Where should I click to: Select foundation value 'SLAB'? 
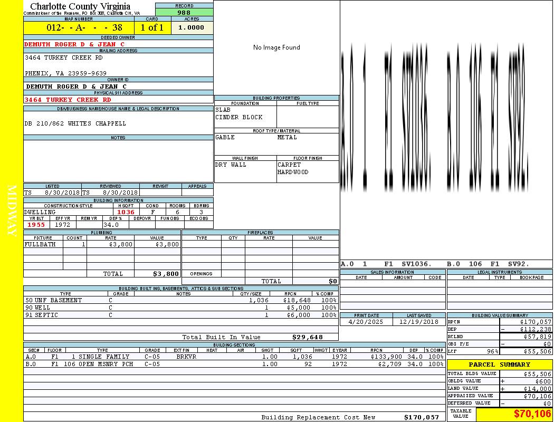223,110
